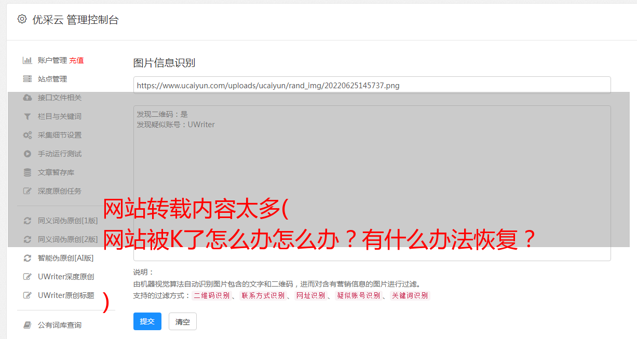Click the edit icon beside 深度原创任务
The image size is (637, 339).
tap(28, 191)
